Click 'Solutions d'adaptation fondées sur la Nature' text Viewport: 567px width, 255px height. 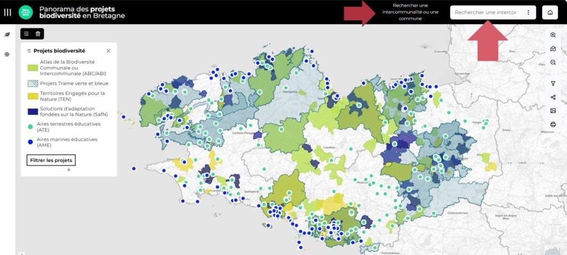coord(74,111)
